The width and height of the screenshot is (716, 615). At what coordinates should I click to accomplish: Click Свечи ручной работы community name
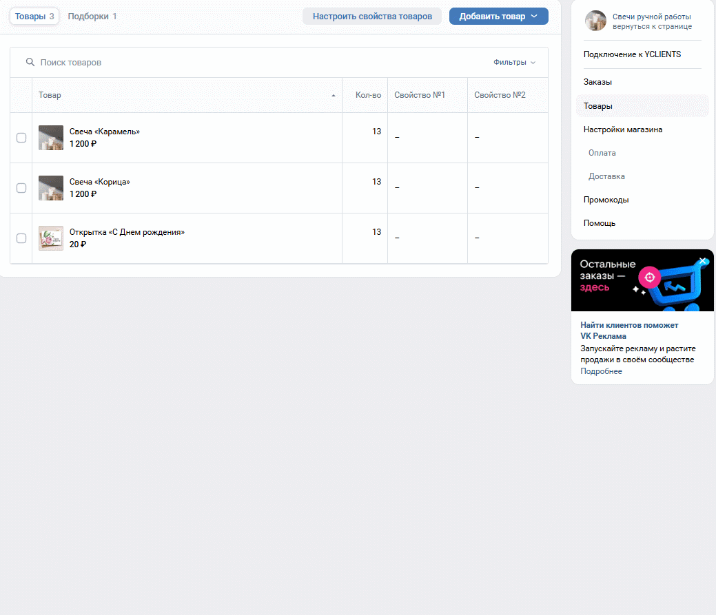652,17
